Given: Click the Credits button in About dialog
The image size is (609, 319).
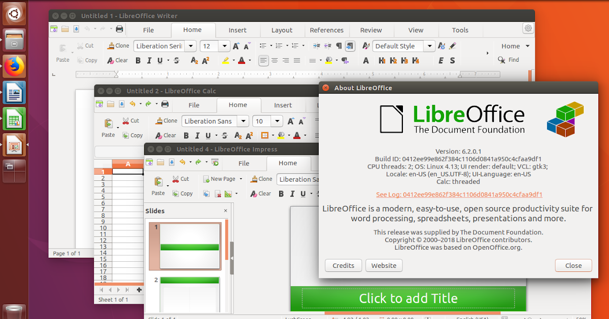Looking at the screenshot, I should click(x=343, y=265).
